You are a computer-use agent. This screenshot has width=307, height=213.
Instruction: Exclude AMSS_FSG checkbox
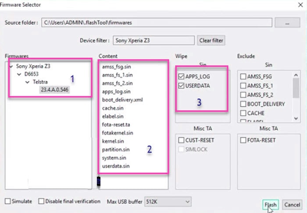[243, 76]
